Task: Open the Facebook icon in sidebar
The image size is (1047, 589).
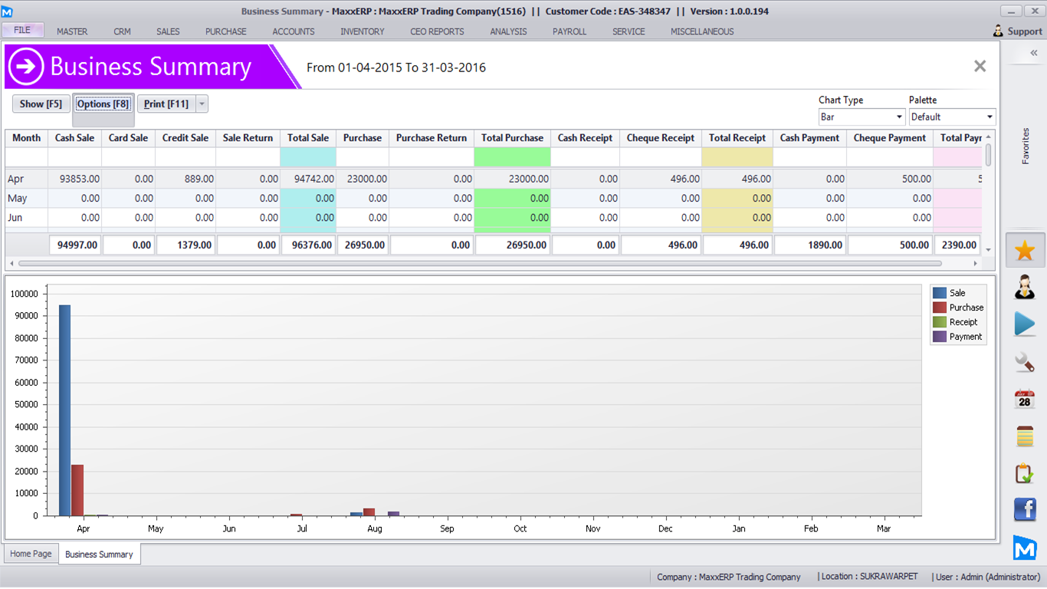Action: coord(1025,509)
